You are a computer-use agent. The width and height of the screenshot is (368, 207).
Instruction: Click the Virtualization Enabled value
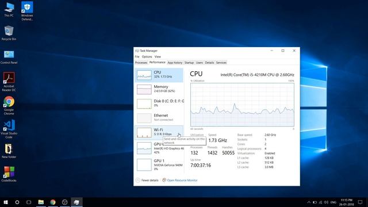point(270,154)
